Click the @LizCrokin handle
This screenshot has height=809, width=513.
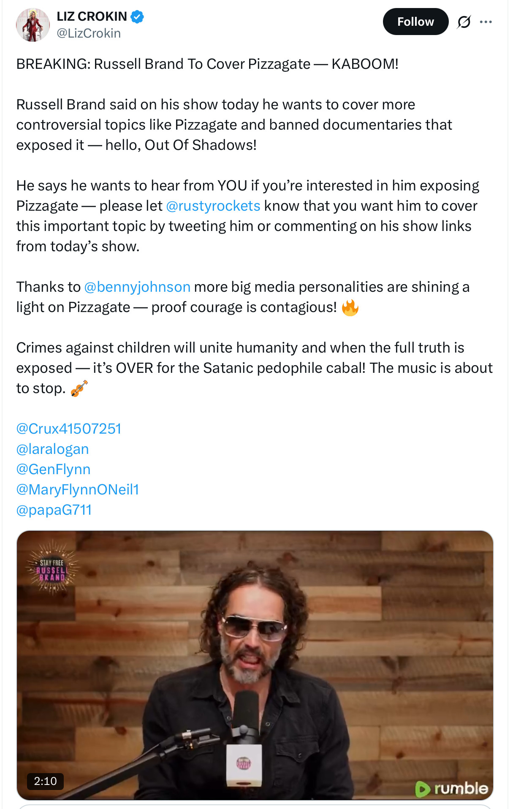point(89,33)
